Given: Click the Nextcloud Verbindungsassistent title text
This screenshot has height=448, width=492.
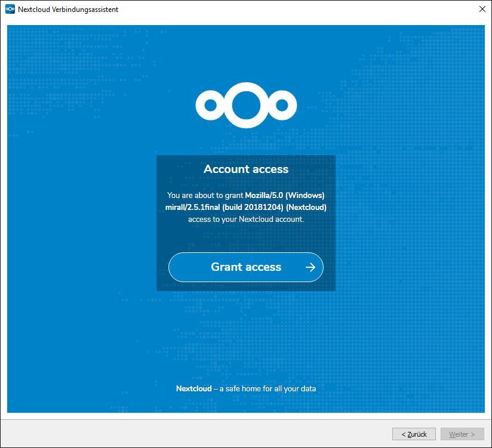Looking at the screenshot, I should click(x=68, y=10).
